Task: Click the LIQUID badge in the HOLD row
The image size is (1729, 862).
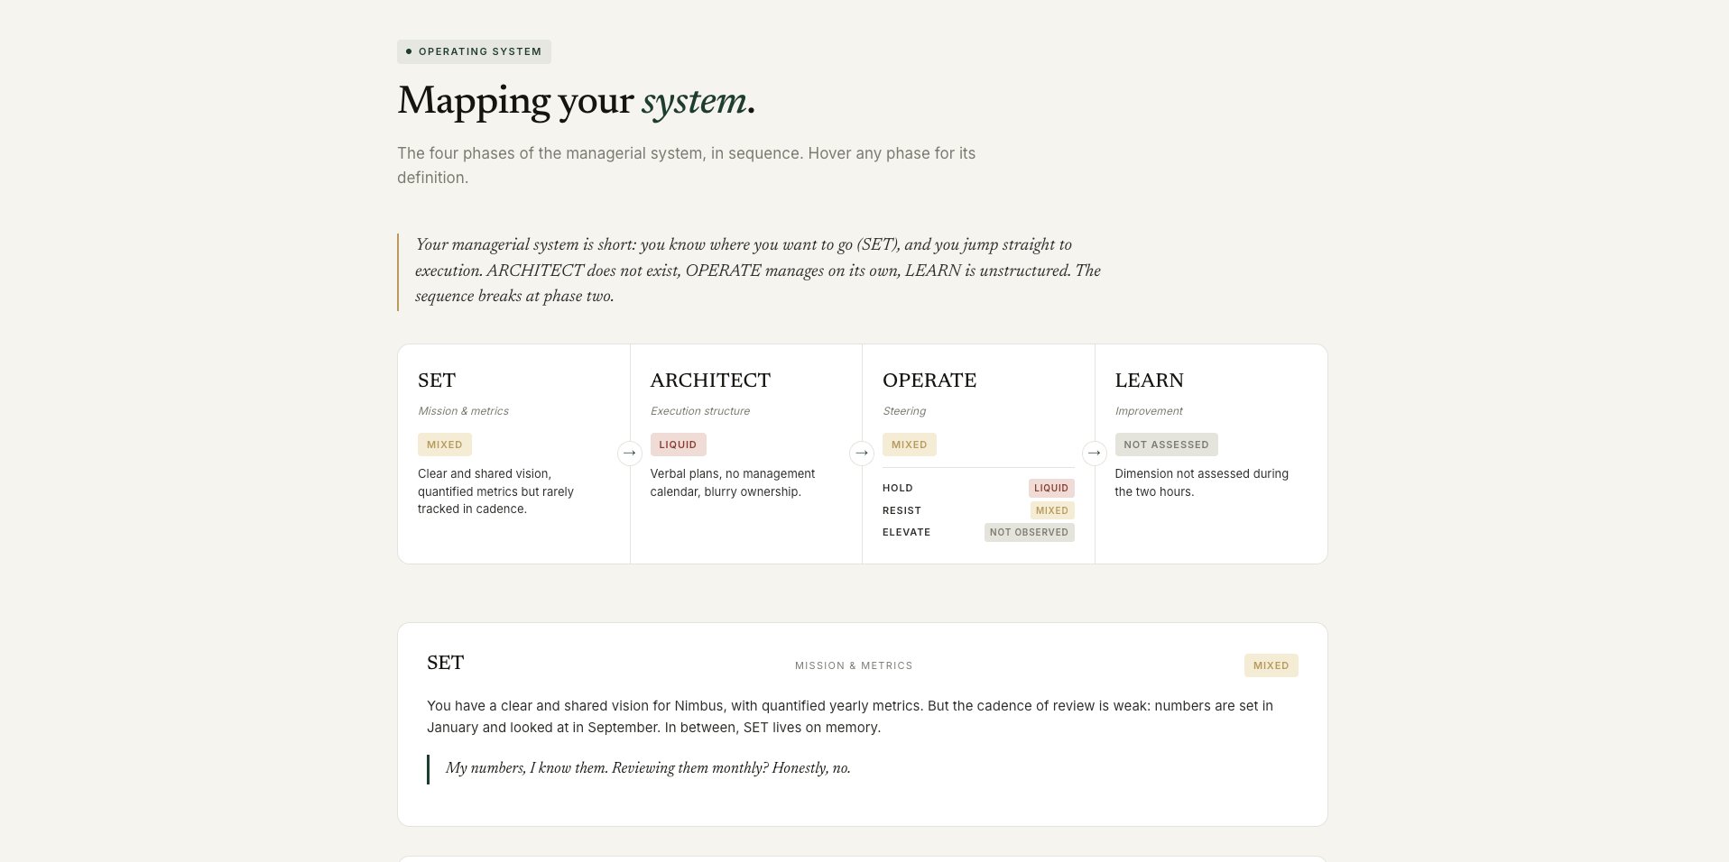Action: coord(1051,488)
